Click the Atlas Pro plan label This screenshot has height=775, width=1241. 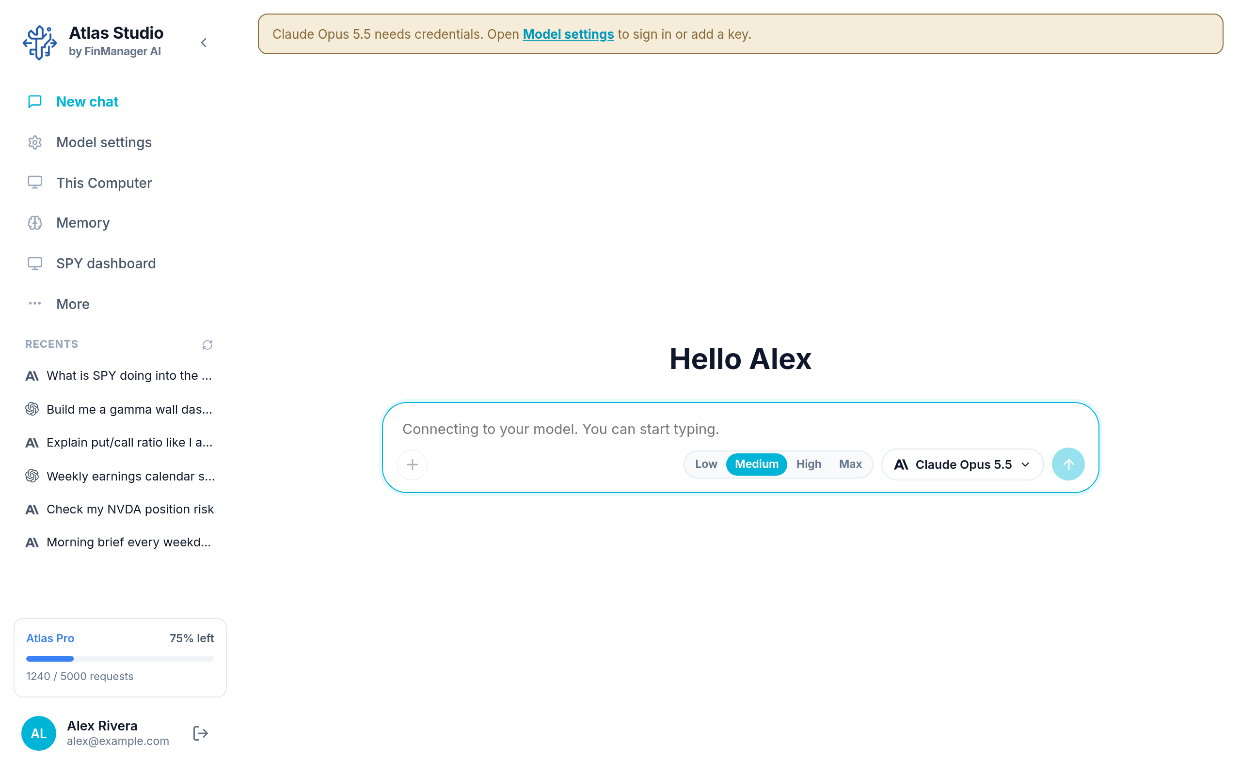click(50, 638)
